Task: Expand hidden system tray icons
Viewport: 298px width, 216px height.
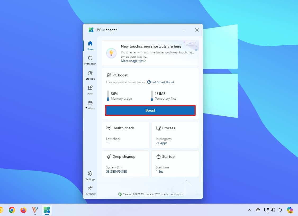Action: [x=249, y=210]
